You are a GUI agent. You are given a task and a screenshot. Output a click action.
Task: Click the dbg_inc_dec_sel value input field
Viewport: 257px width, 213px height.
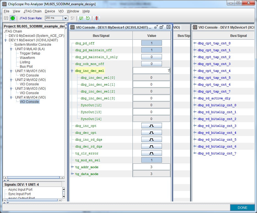(x=152, y=71)
